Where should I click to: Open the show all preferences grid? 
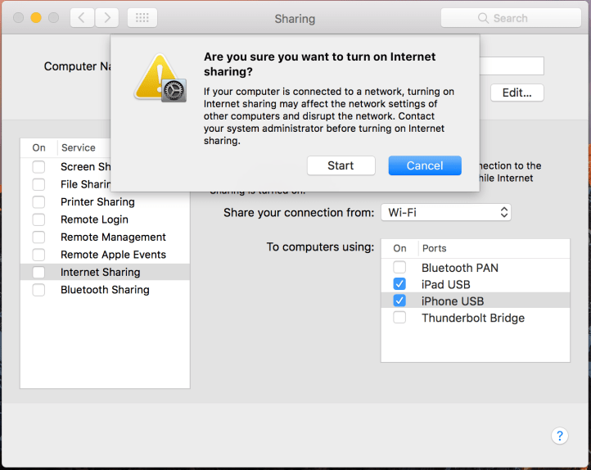[x=142, y=18]
